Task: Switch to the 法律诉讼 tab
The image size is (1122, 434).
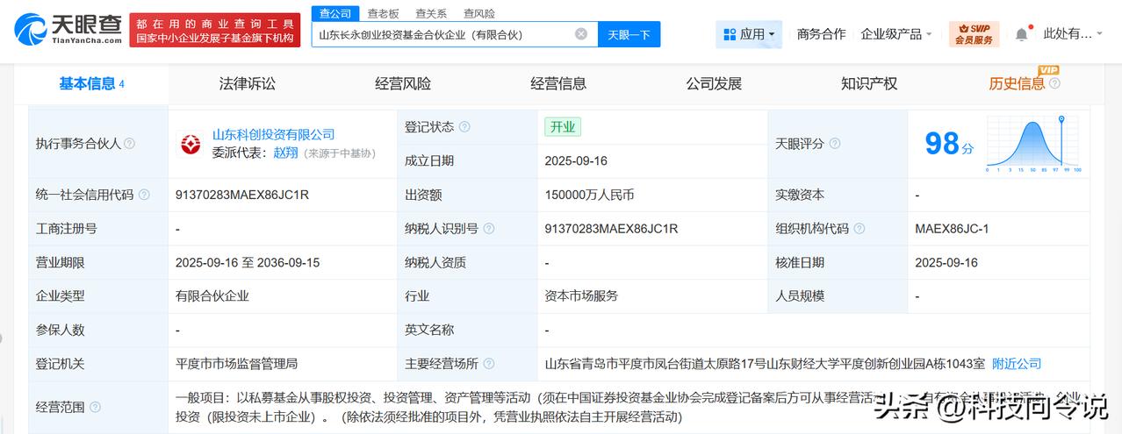Action: 248,84
